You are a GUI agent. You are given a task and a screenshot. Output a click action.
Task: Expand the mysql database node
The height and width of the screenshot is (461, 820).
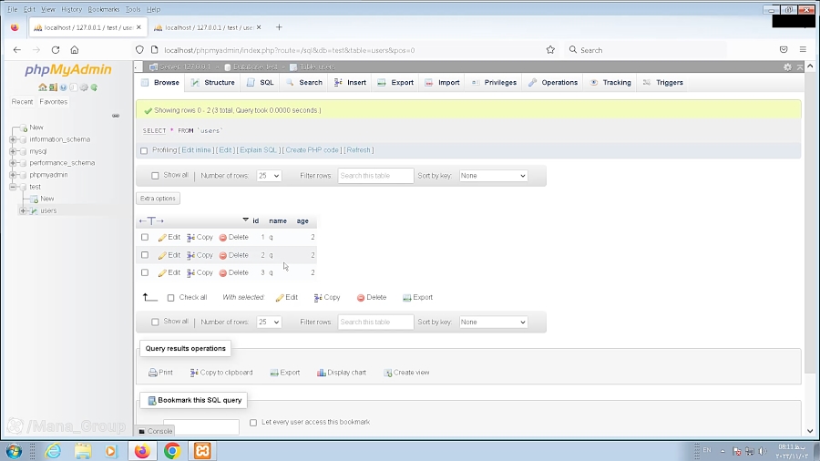click(x=13, y=151)
